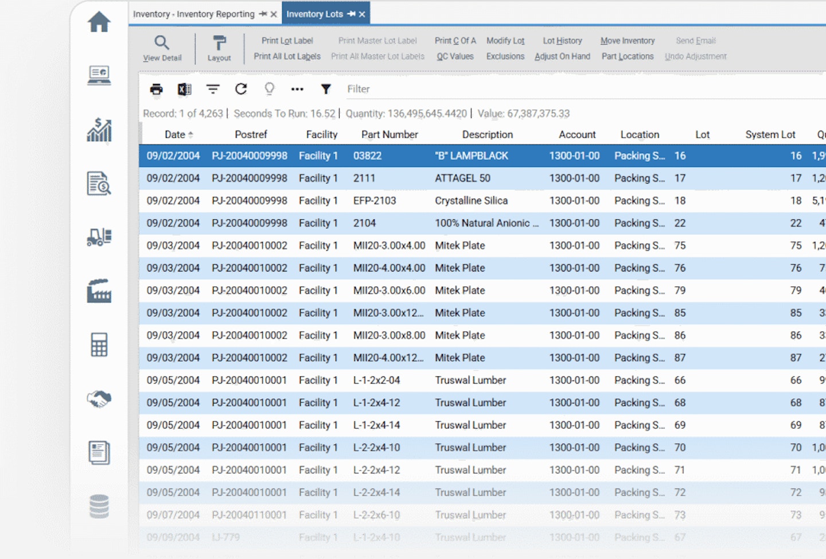826x559 pixels.
Task: Open the financial bar chart sidebar icon
Action: [99, 129]
